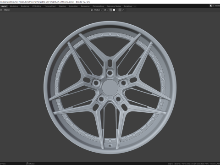This screenshot has width=220, height=165.
Task: Click the Lights collection text in status bar
Action: point(170,164)
